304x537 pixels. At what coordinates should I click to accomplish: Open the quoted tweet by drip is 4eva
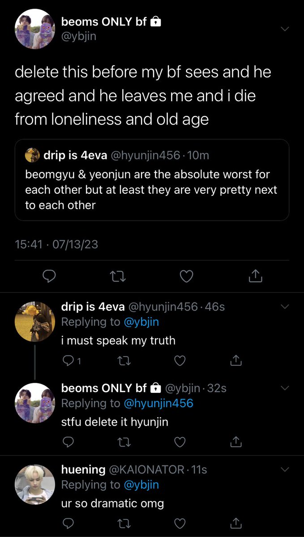pos(152,180)
